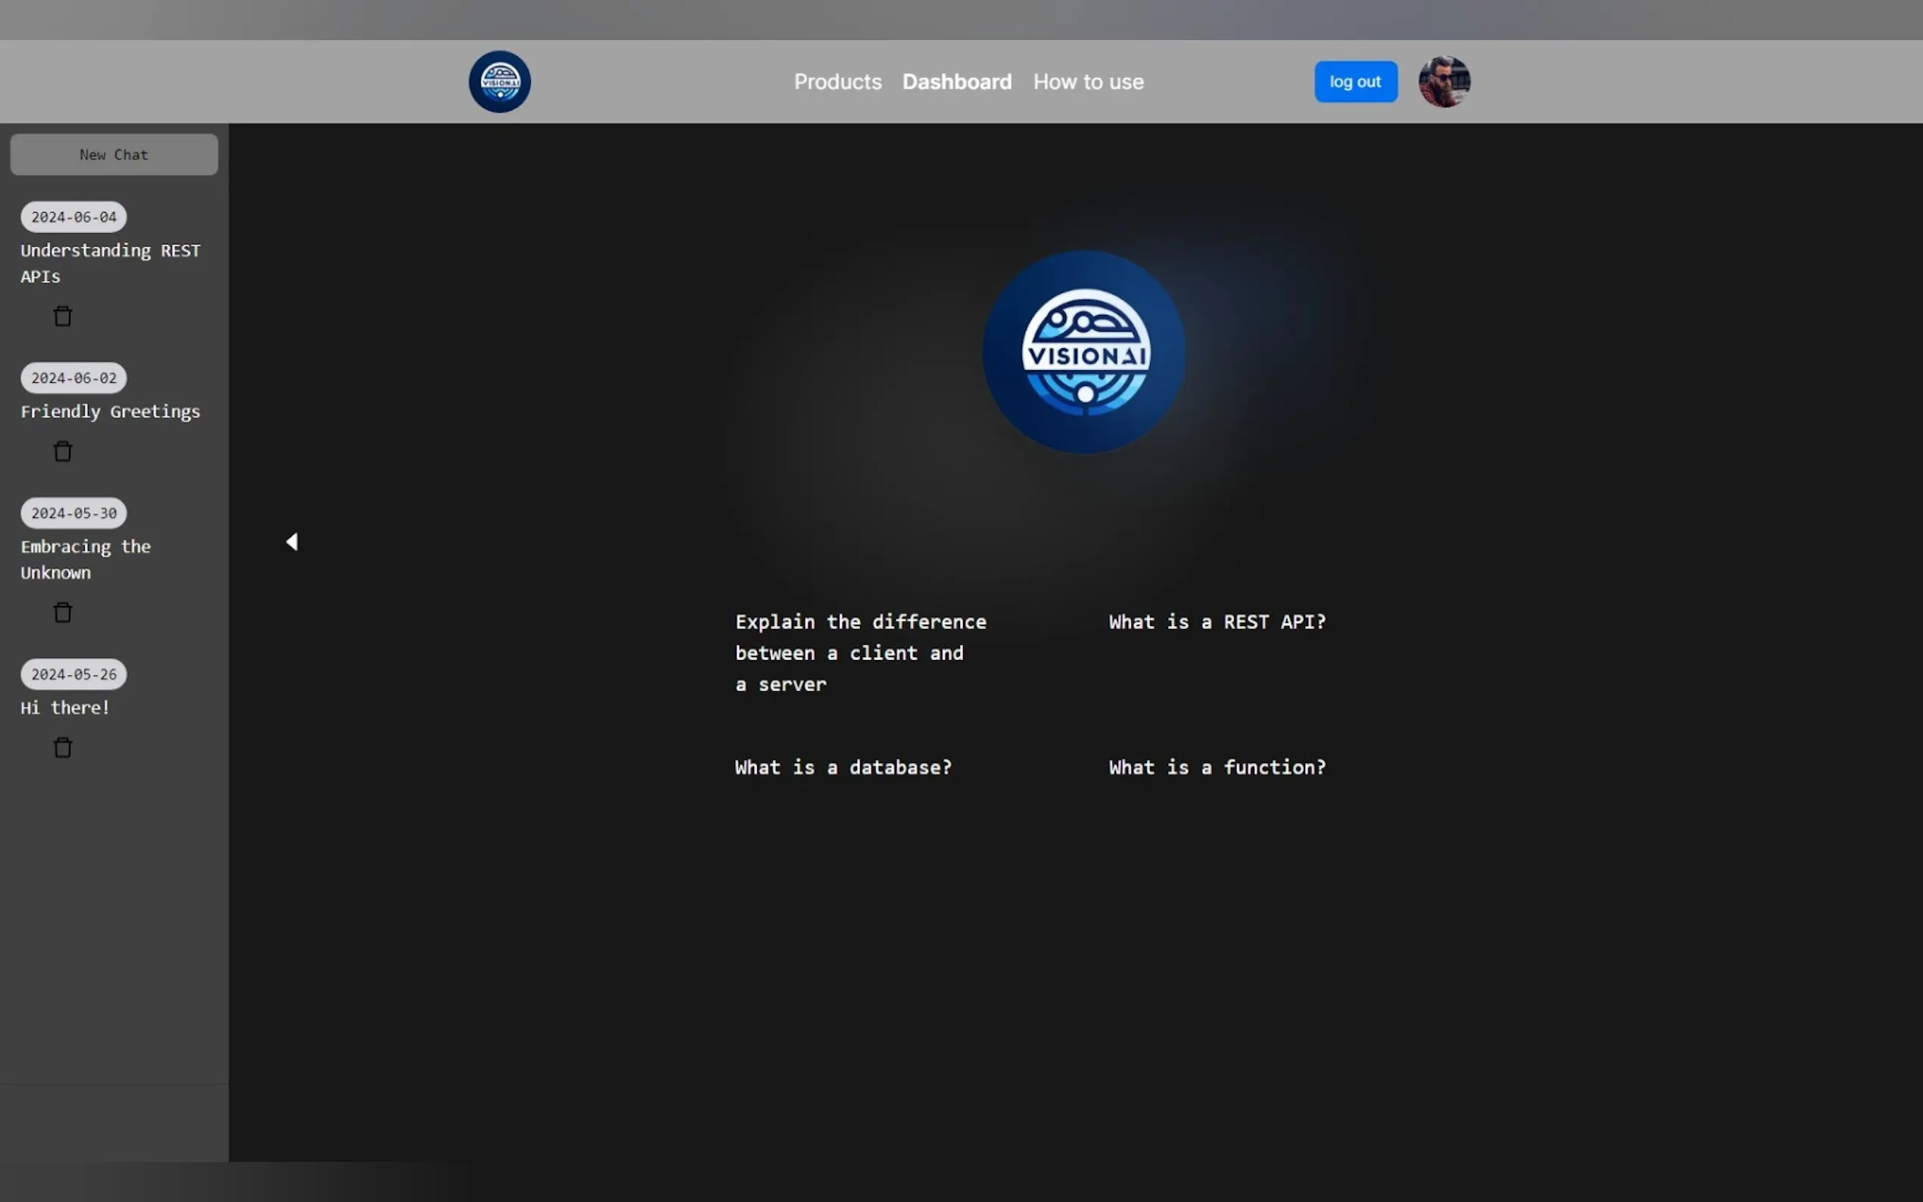Pick the client and server difference prompt
1923x1202 pixels.
859,652
